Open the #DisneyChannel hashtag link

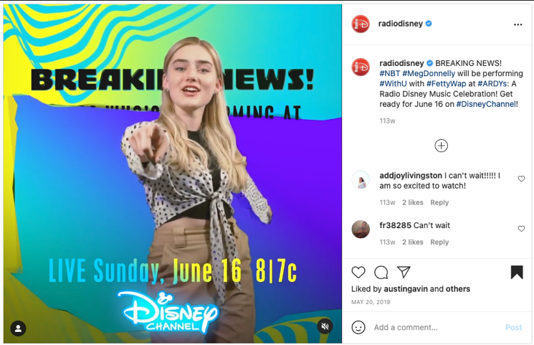click(x=486, y=104)
